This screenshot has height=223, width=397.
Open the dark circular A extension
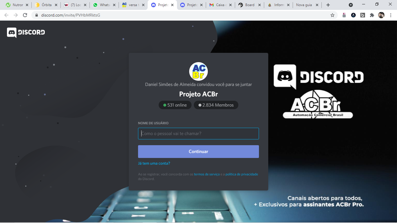[x=353, y=15]
